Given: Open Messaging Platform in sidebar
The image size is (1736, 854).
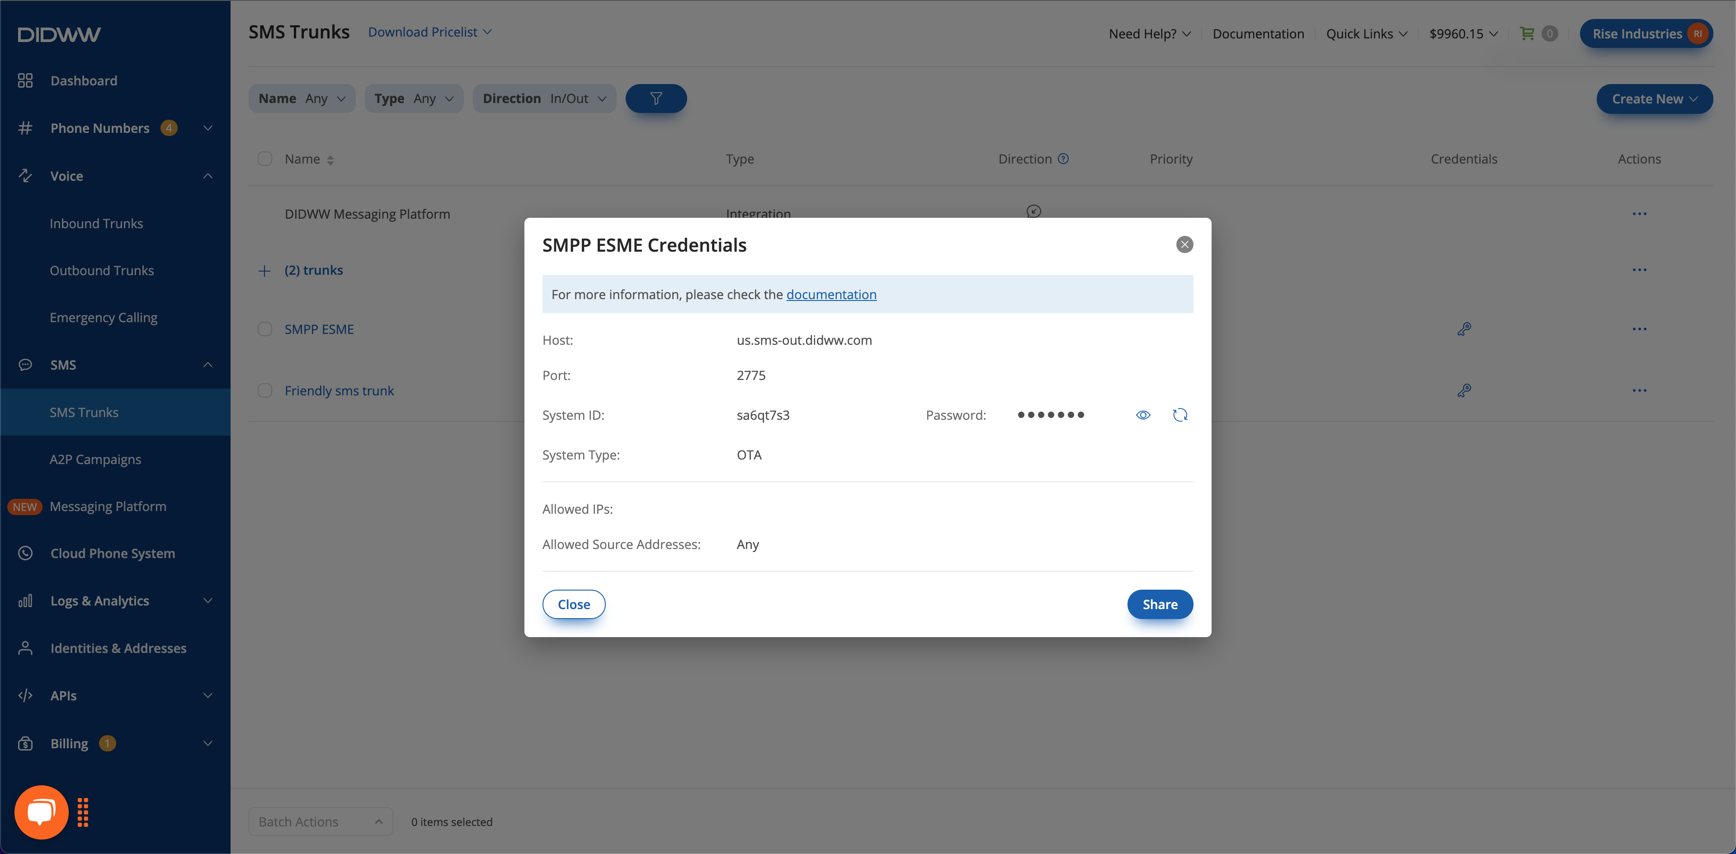Looking at the screenshot, I should click(x=108, y=507).
